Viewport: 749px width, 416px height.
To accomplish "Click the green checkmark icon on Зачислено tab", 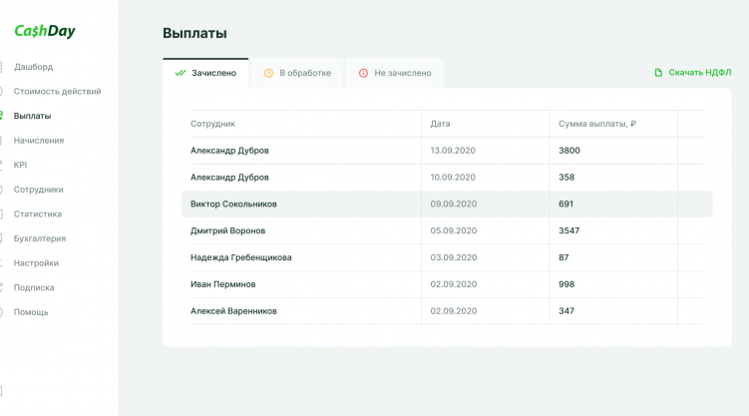I will coord(180,73).
